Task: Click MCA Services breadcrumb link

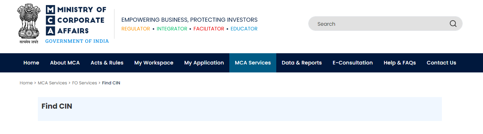Action: [52, 83]
